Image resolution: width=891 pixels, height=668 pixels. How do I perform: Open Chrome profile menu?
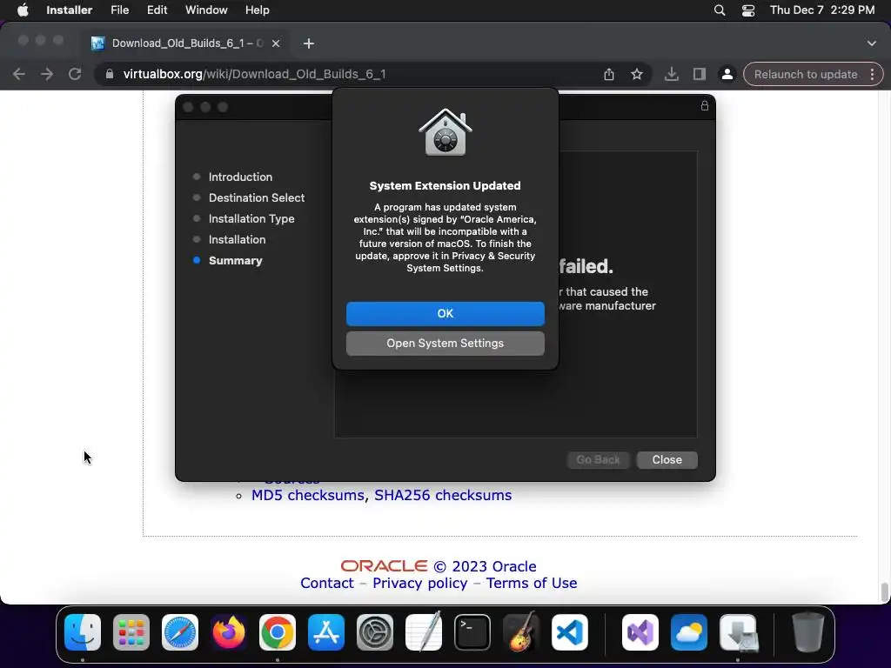[727, 74]
